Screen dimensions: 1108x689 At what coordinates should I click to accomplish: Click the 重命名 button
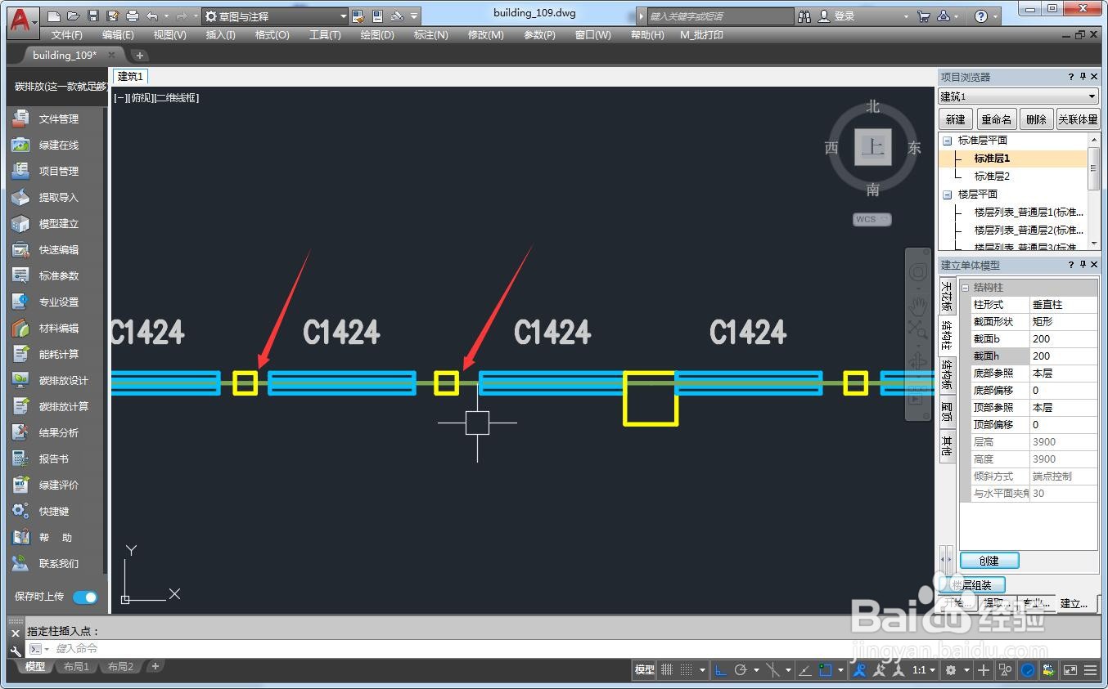pos(996,119)
